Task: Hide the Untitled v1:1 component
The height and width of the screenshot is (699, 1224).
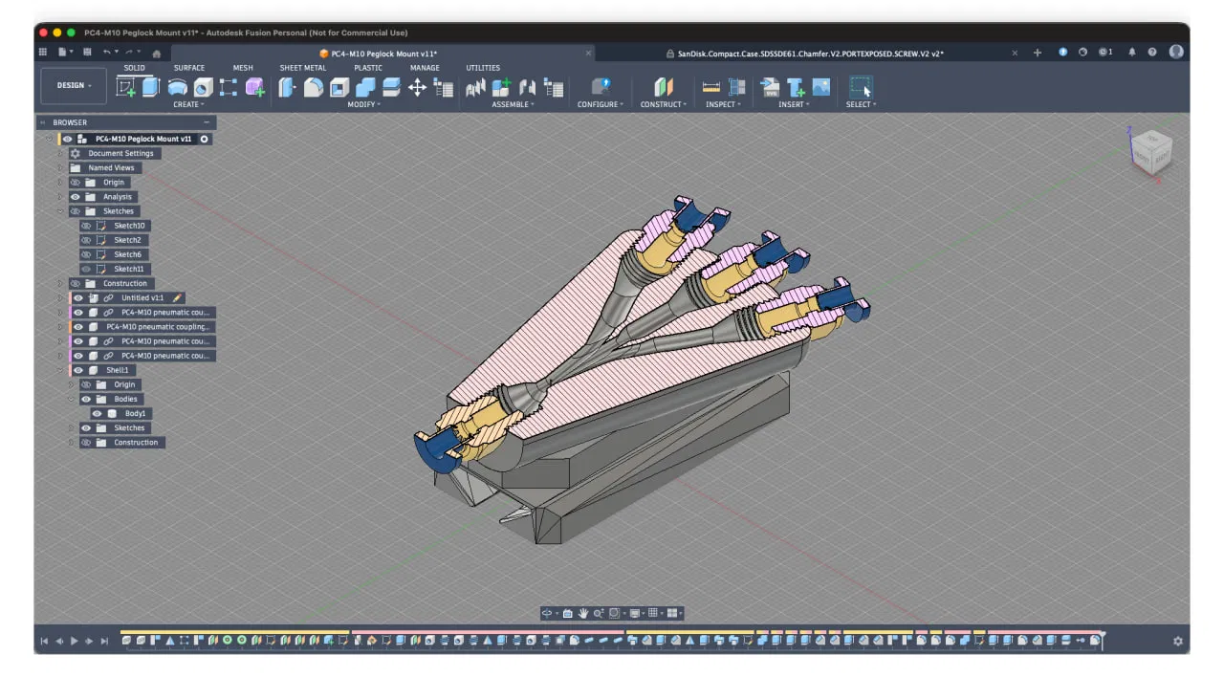Action: click(78, 298)
